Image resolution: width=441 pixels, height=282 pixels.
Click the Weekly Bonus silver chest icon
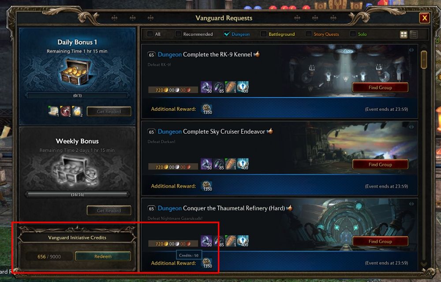pyautogui.click(x=76, y=170)
